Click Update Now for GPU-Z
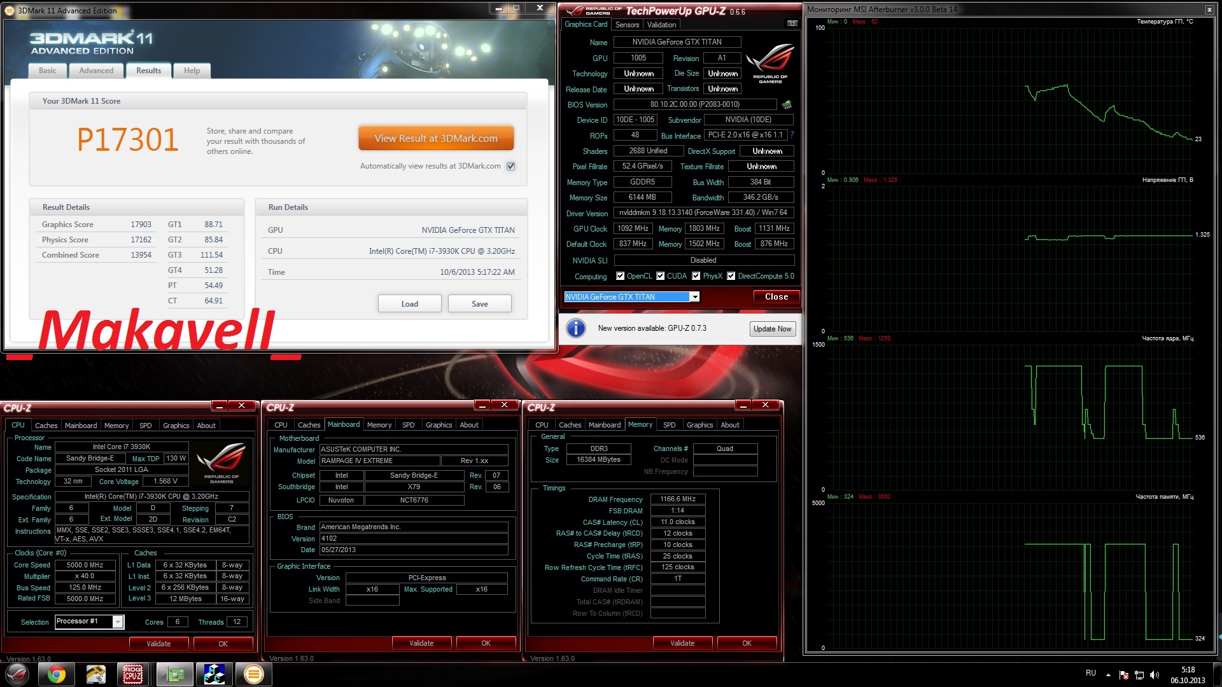The width and height of the screenshot is (1222, 687). 773,329
